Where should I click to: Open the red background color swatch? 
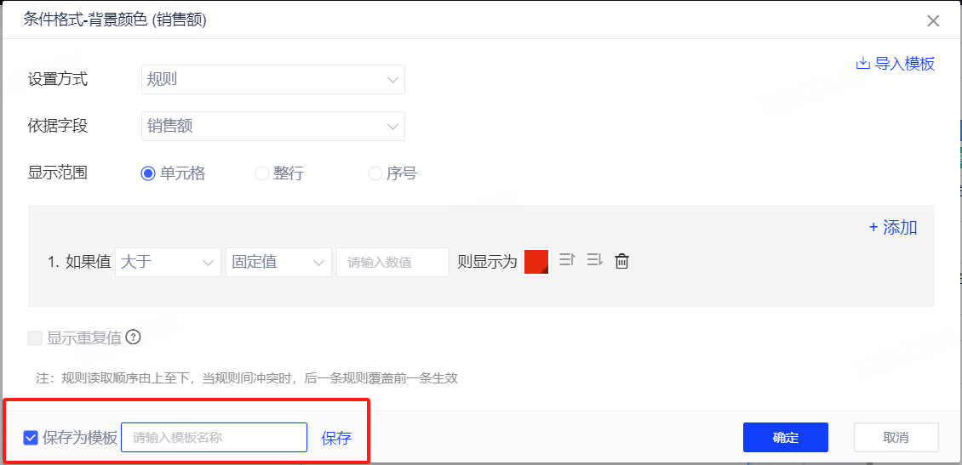pyautogui.click(x=536, y=262)
